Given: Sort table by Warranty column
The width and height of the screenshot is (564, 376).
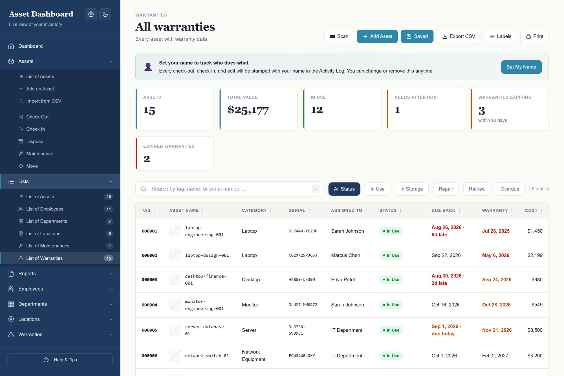Looking at the screenshot, I should 497,211.
